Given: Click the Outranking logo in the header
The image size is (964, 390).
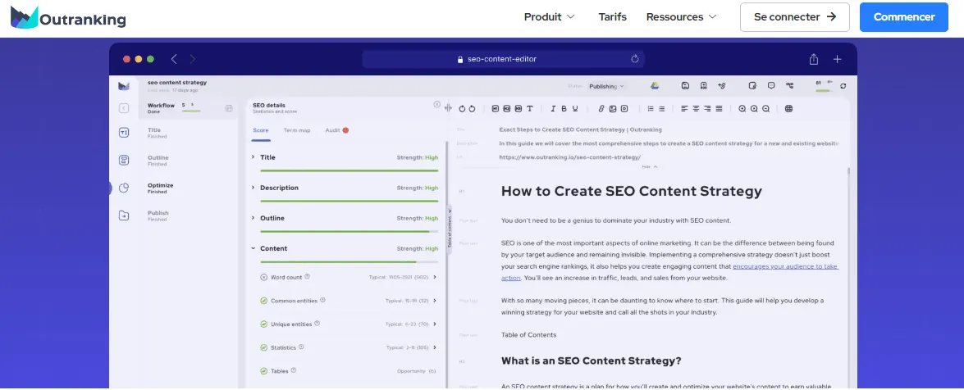Looking at the screenshot, I should pyautogui.click(x=68, y=18).
